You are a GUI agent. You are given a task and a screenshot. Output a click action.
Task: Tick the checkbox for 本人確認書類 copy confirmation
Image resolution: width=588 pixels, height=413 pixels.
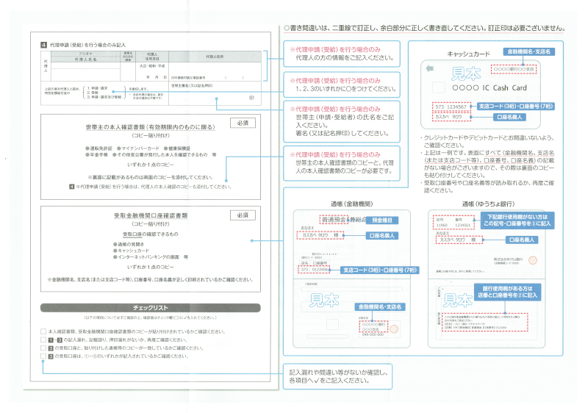click(43, 331)
